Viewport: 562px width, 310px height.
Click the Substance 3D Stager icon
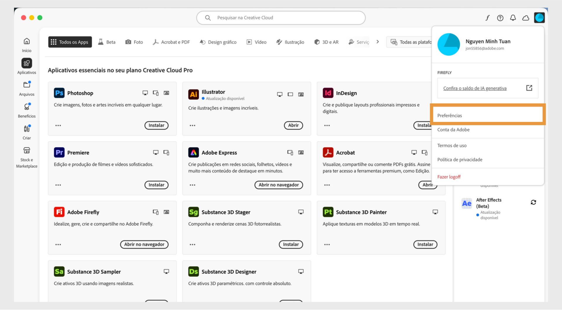point(193,212)
